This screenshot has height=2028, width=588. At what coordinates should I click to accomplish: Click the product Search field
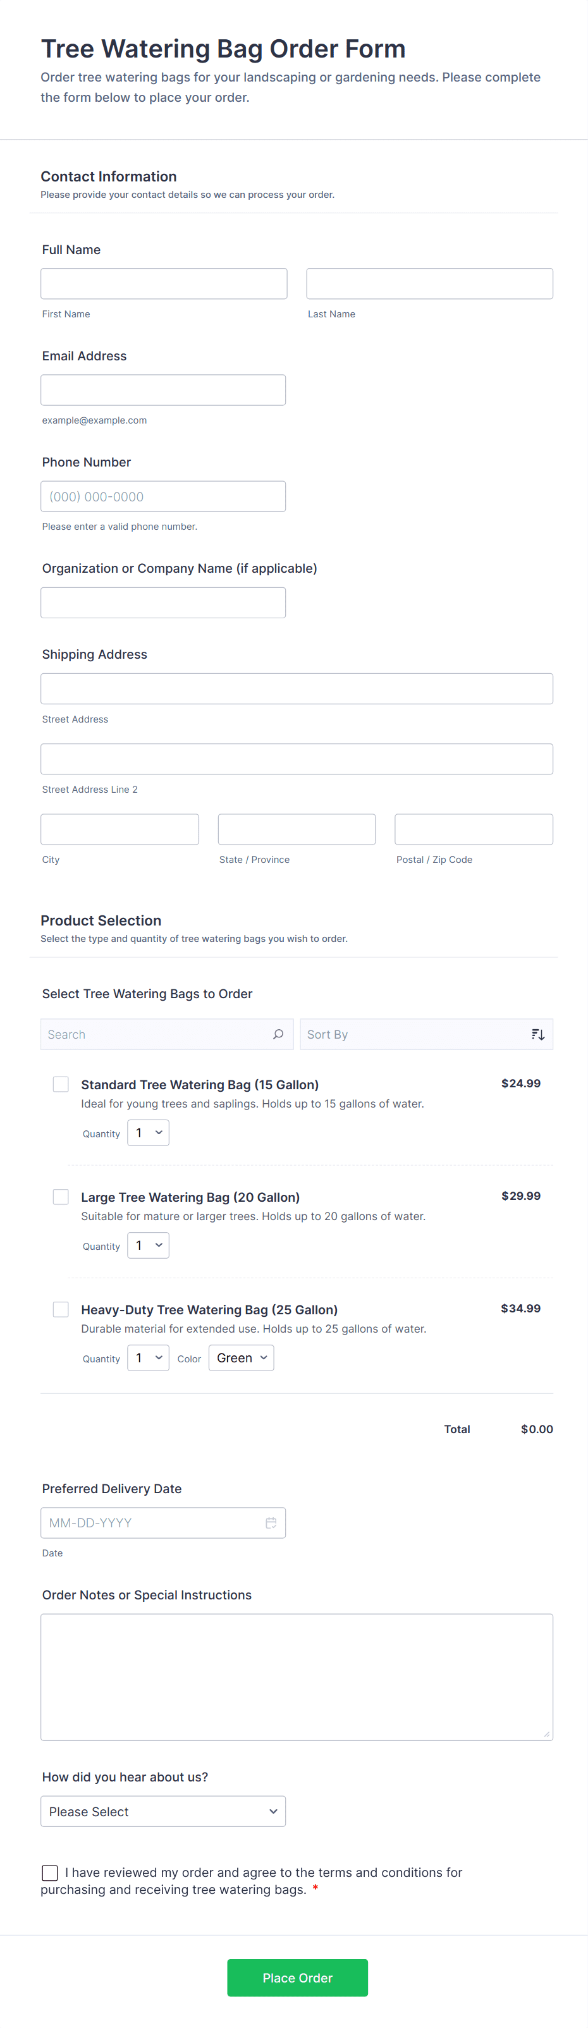pos(157,1034)
